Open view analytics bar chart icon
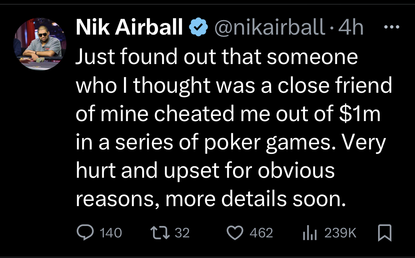 pyautogui.click(x=309, y=233)
